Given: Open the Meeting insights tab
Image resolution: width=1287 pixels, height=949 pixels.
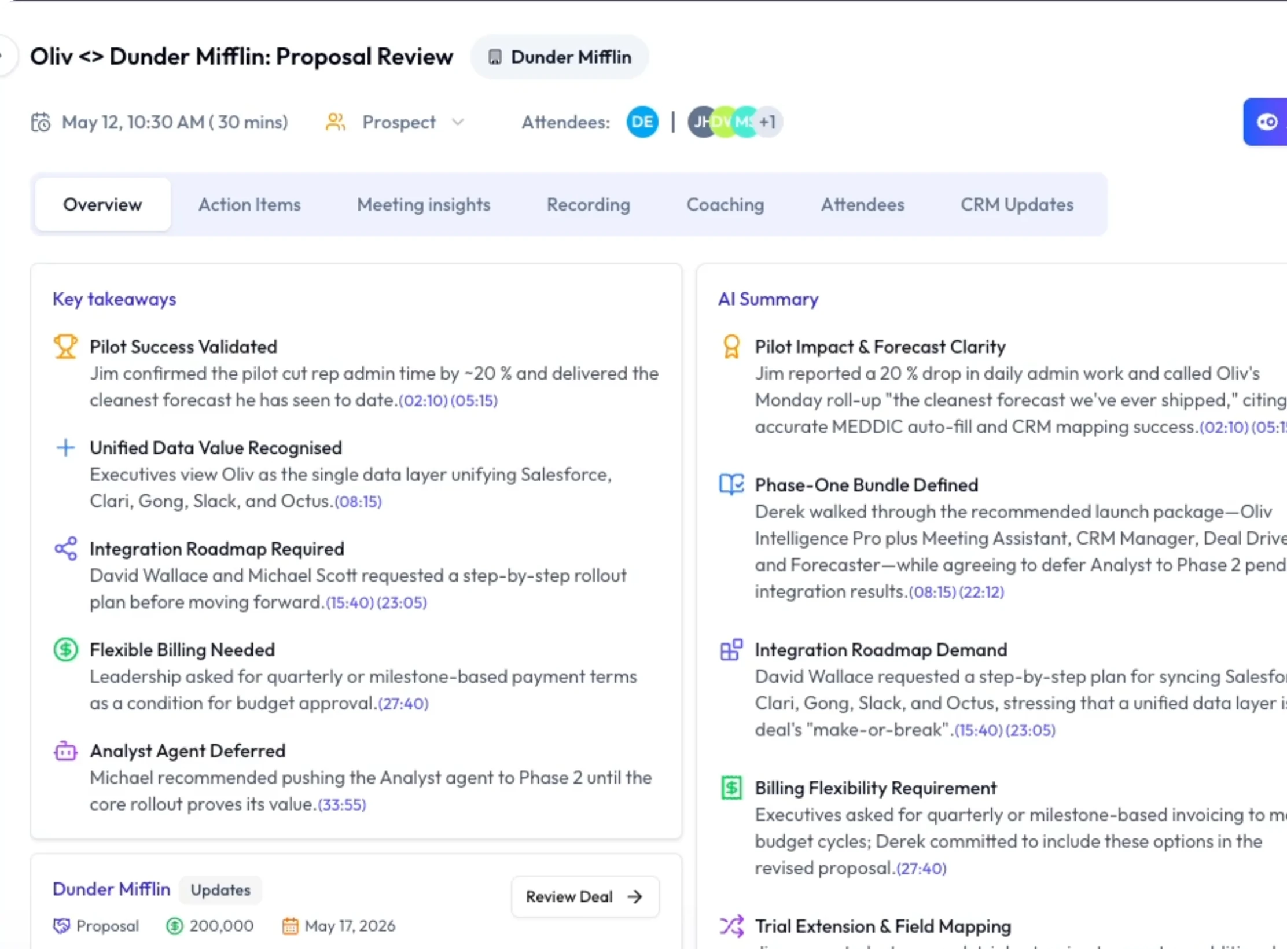Looking at the screenshot, I should point(424,204).
